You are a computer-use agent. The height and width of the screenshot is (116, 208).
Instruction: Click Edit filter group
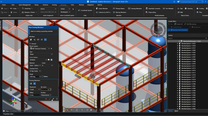click(190, 24)
